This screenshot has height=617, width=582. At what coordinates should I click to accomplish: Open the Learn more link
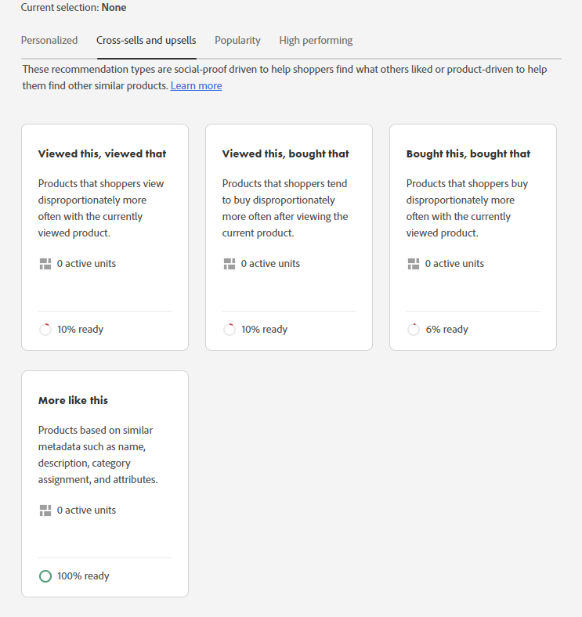tap(196, 85)
